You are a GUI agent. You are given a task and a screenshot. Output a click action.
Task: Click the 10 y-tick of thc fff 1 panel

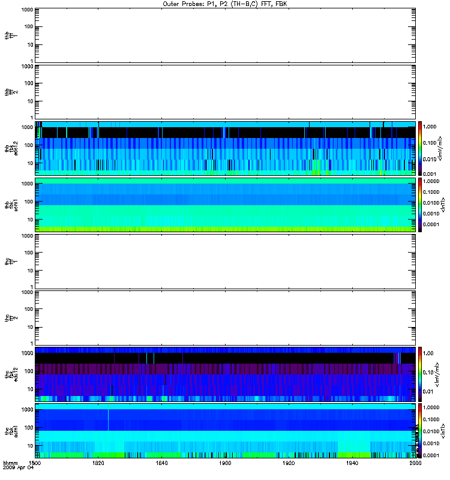click(x=31, y=271)
